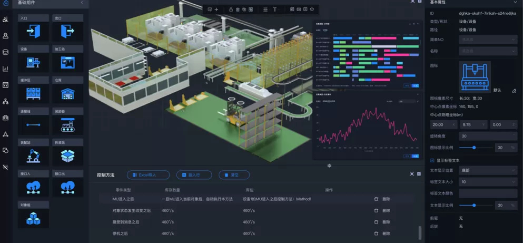Click the Excel导入 button
523x243 pixels.
pyautogui.click(x=148, y=175)
